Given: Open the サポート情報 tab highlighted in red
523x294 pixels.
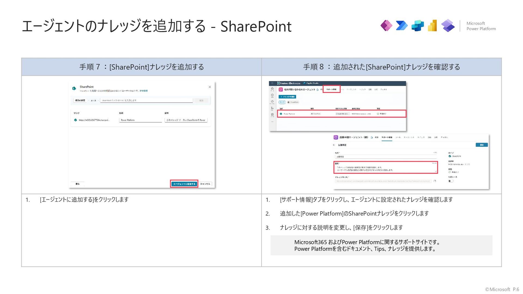Looking at the screenshot, I should (331, 89).
